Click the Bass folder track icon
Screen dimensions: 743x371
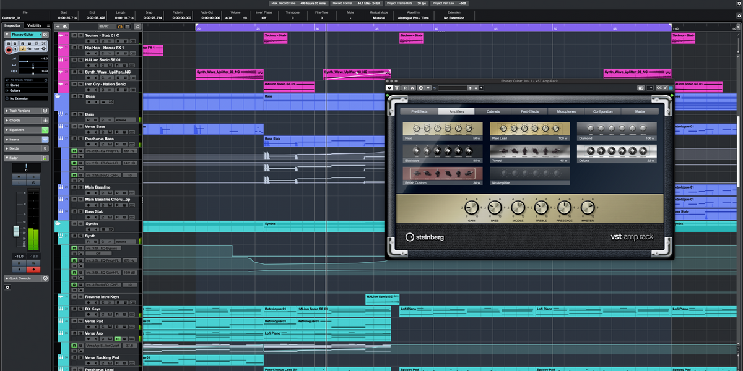[58, 96]
